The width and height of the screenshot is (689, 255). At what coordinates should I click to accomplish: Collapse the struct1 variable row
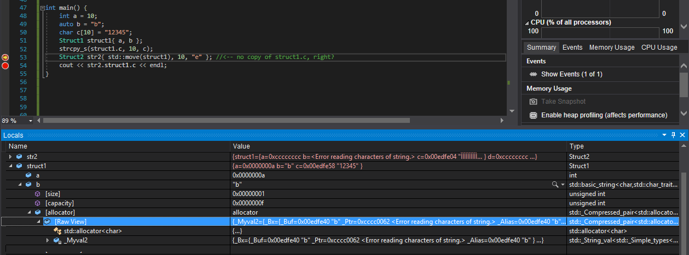click(10, 166)
